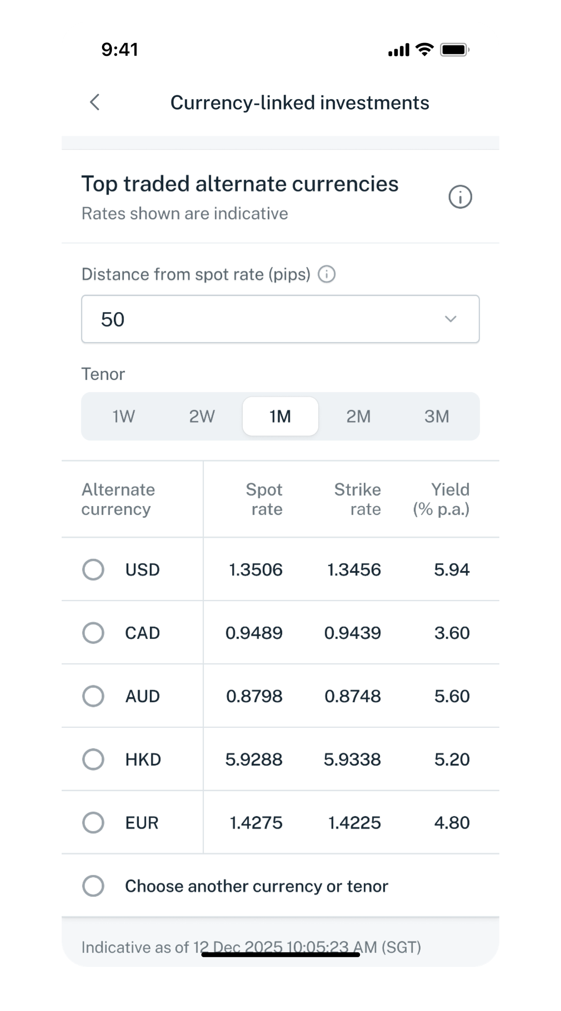Select the USD radio button
Image resolution: width=561 pixels, height=1011 pixels.
[93, 569]
